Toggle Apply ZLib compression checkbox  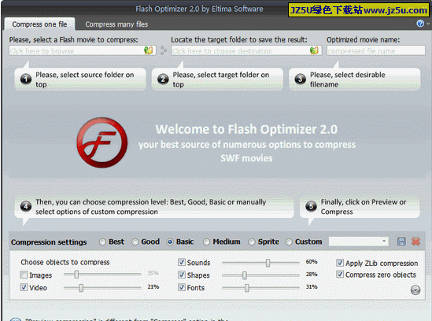tap(340, 263)
